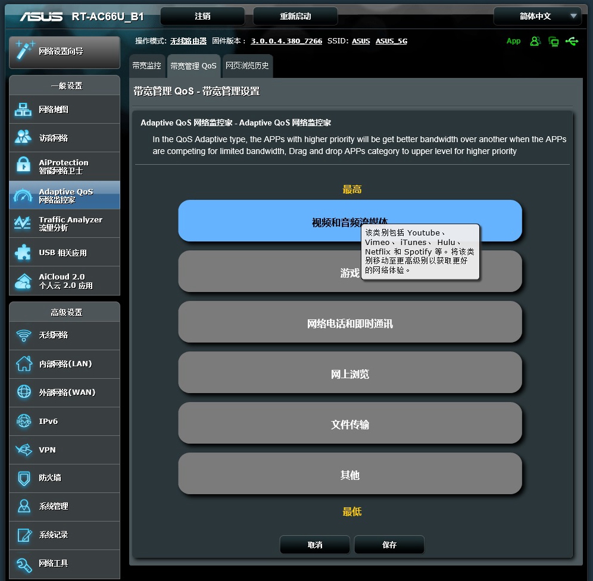Click the VPN icon in sidebar
The height and width of the screenshot is (581, 593).
24,450
